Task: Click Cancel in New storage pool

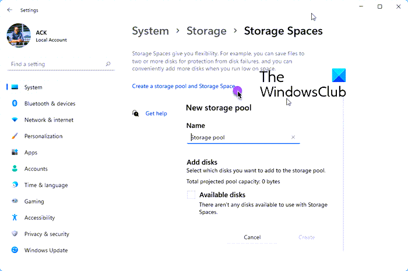Action: [x=252, y=237]
